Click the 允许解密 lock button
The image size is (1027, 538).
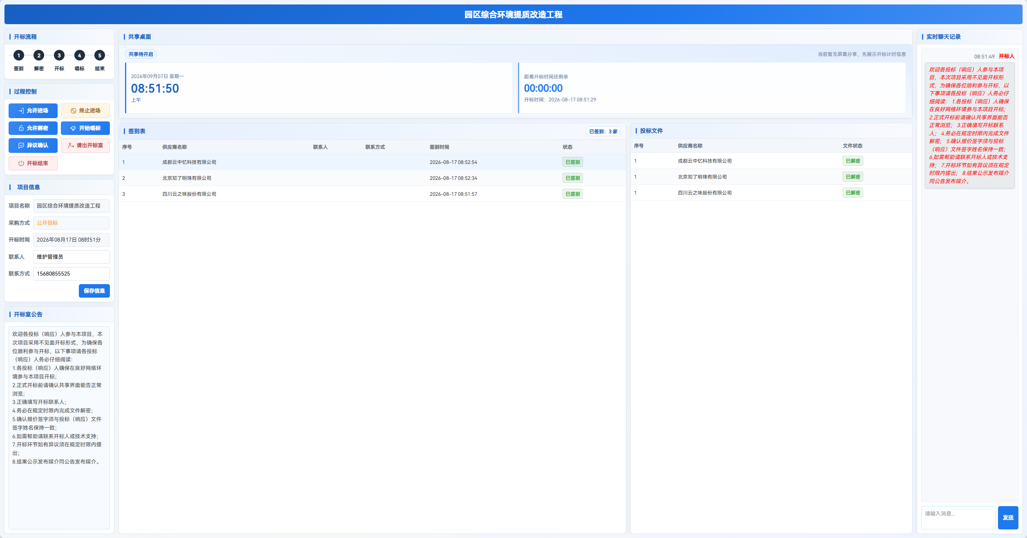(33, 128)
